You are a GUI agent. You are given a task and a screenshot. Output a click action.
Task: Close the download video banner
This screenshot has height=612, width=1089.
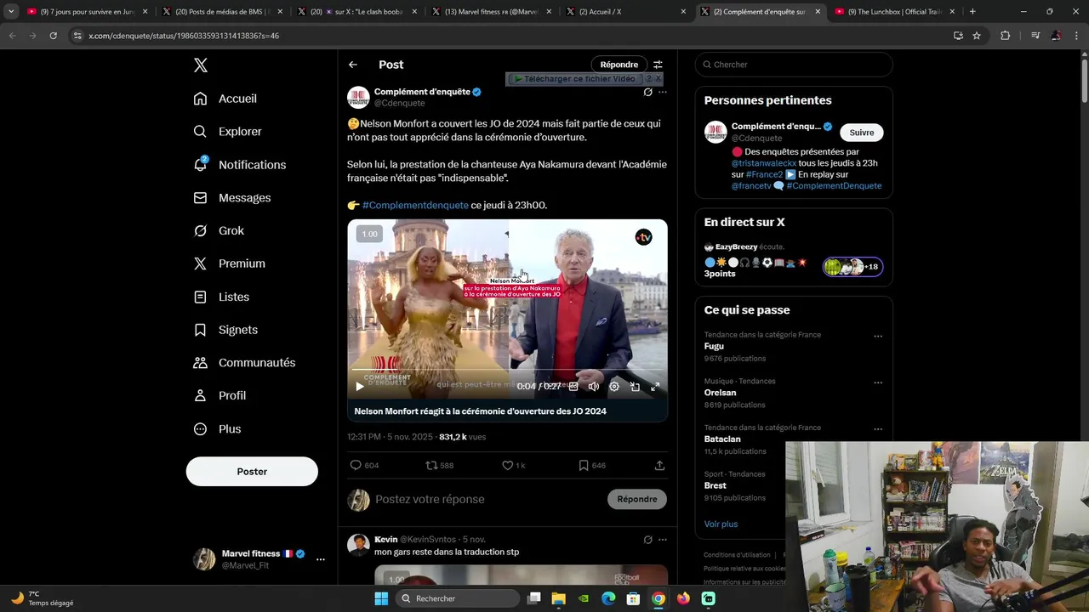(x=658, y=79)
